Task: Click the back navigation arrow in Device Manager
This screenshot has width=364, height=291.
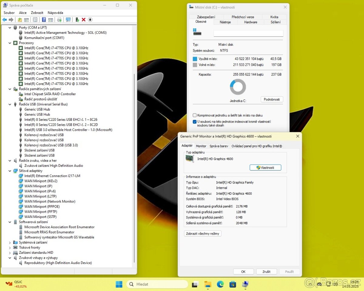Action: point(4,20)
